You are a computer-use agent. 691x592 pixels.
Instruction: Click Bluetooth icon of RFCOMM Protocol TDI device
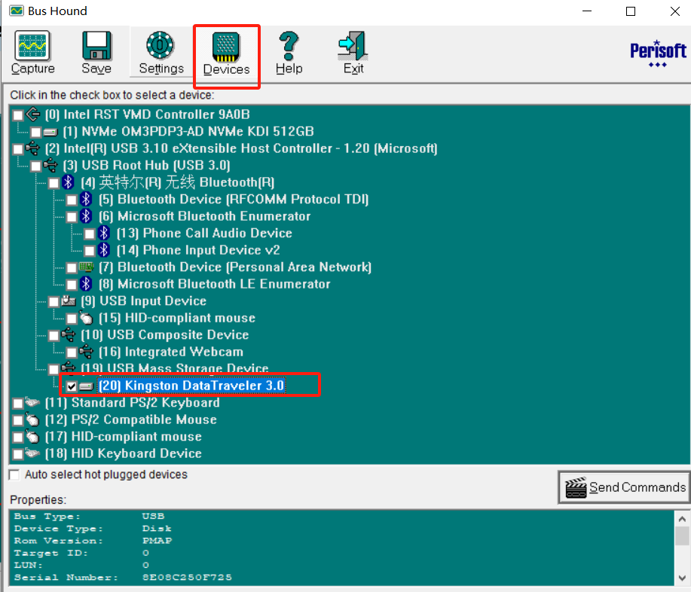click(x=86, y=199)
